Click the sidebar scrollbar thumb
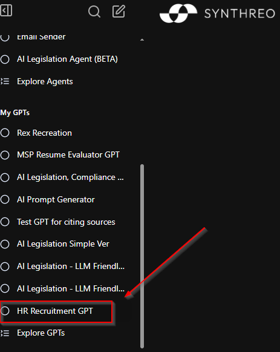 click(142, 256)
